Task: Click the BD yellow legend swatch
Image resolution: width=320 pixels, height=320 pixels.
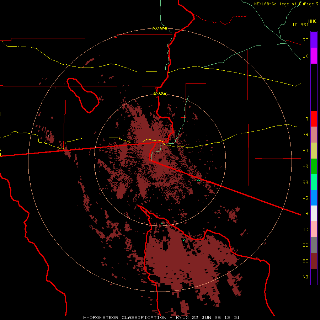Action: pyautogui.click(x=314, y=151)
